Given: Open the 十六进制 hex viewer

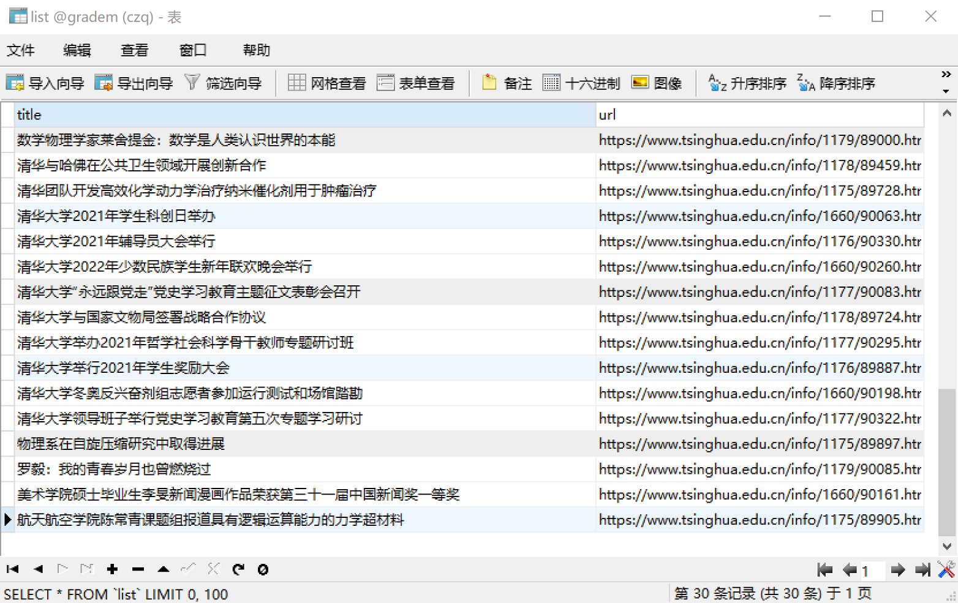Looking at the screenshot, I should (x=582, y=83).
